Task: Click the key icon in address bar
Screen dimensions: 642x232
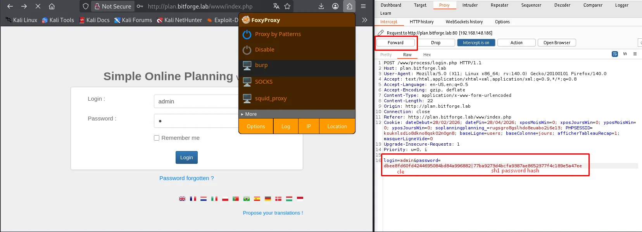Action: coord(140,6)
